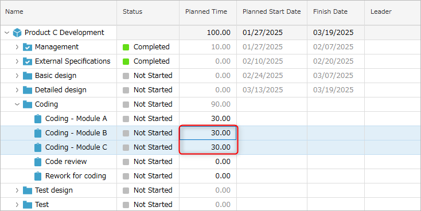Image resolution: width=421 pixels, height=211 pixels.
Task: Click the checked folder icon beside Management
Action: click(x=28, y=47)
